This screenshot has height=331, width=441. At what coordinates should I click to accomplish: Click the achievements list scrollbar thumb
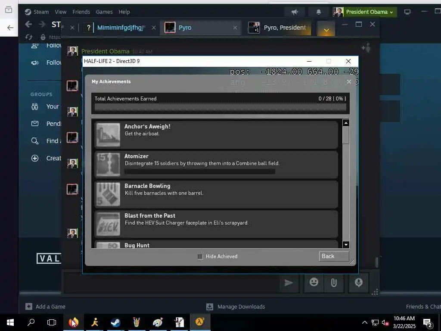pos(346,135)
